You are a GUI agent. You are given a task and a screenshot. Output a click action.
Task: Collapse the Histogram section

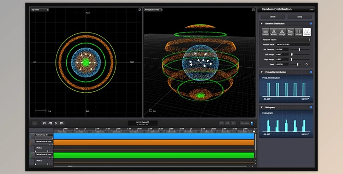(262, 108)
